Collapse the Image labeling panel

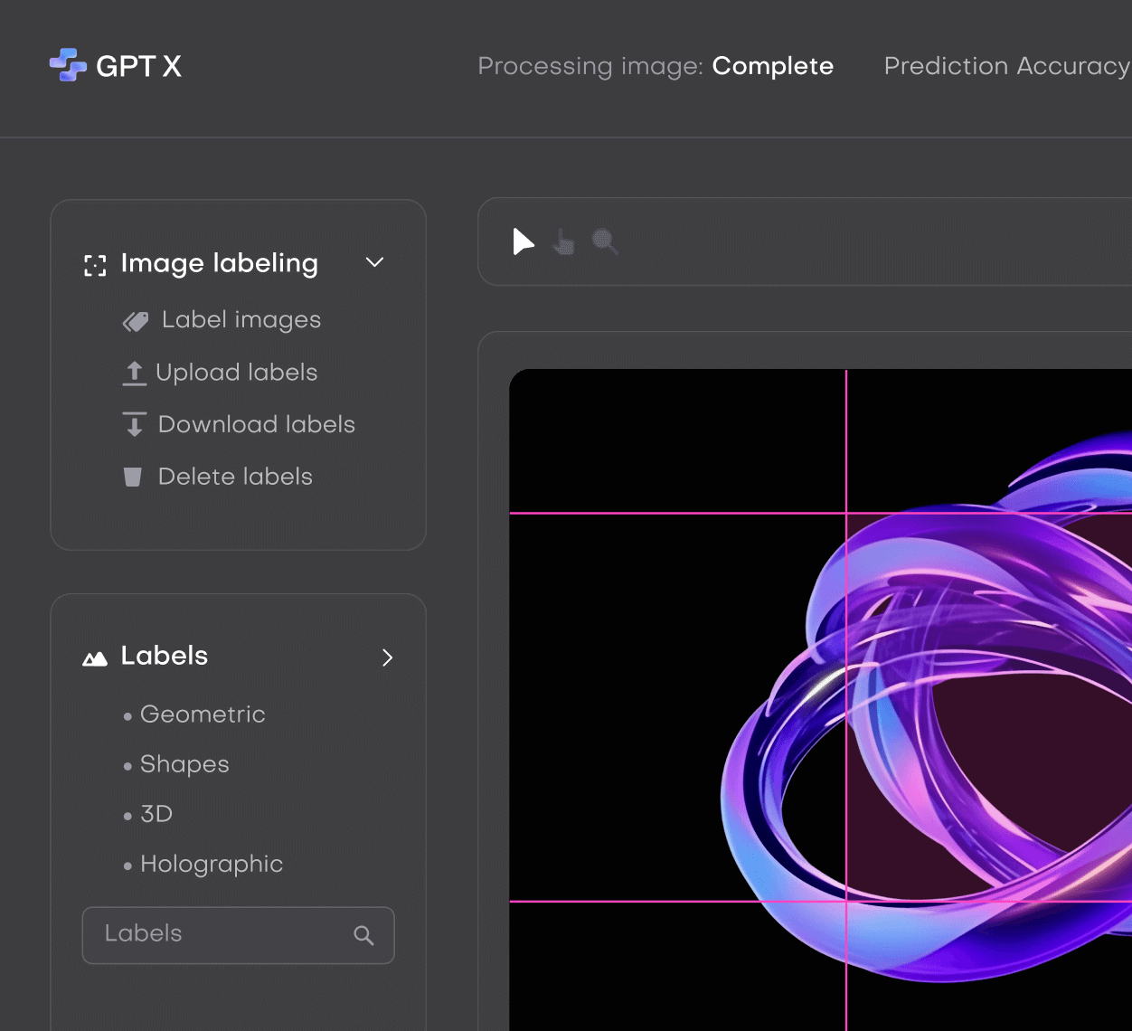coord(374,262)
